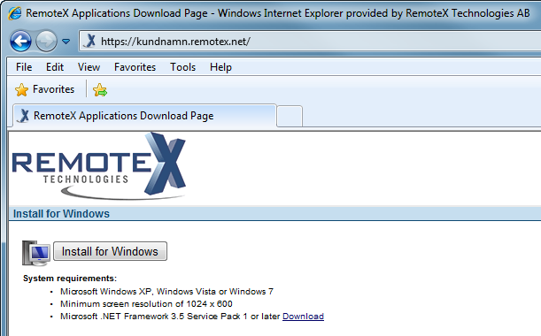Open the Edit menu
The width and height of the screenshot is (541, 336).
[x=55, y=67]
